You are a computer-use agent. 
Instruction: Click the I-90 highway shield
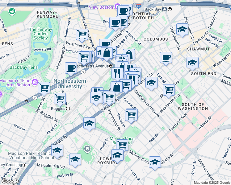coord(138,6)
